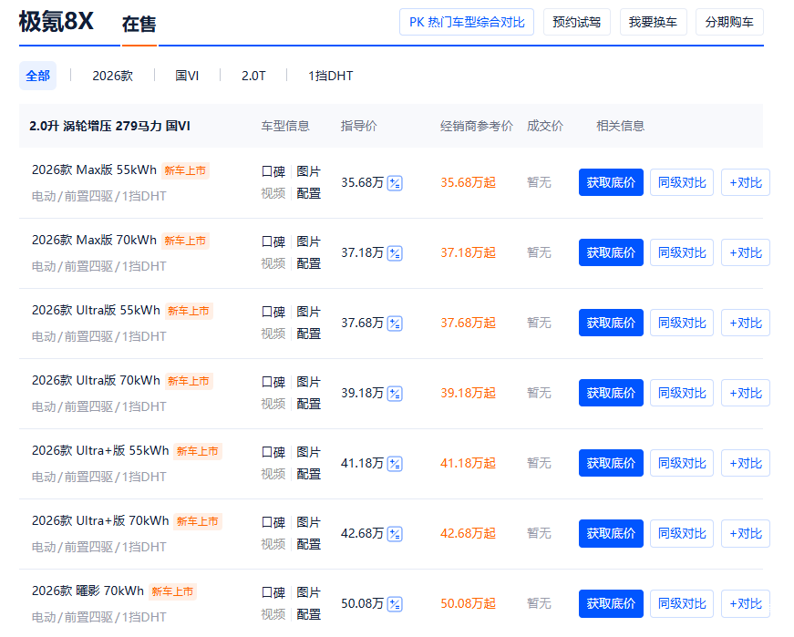Click dealer price 35.68万起
This screenshot has height=637, width=794.
pyautogui.click(x=468, y=182)
